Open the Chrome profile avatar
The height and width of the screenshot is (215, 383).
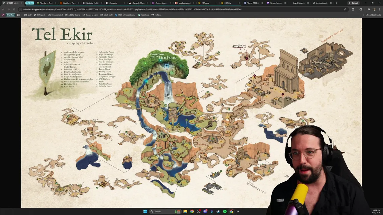(374, 9)
